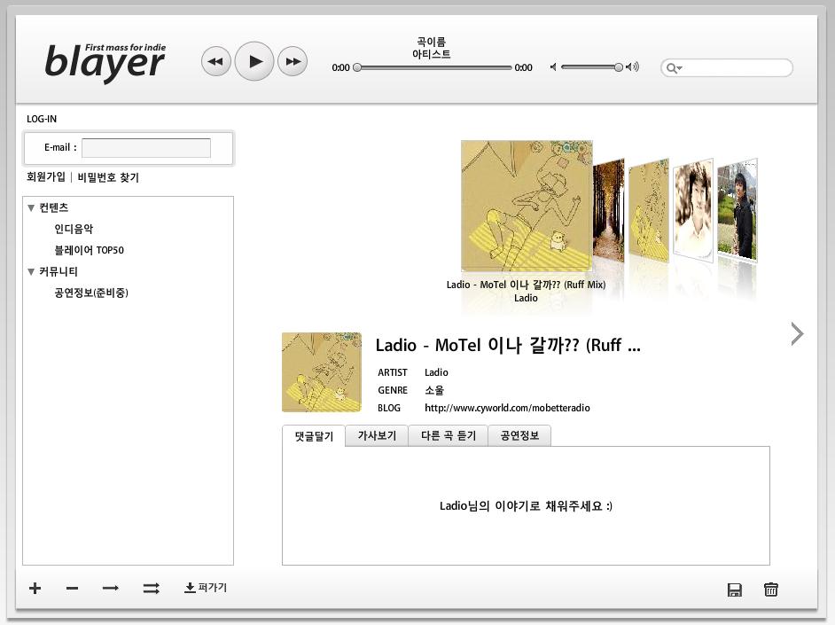Open the 회원가입 sign-up link

click(x=46, y=176)
